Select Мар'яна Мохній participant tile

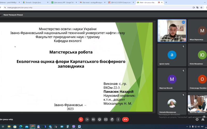(172, 79)
